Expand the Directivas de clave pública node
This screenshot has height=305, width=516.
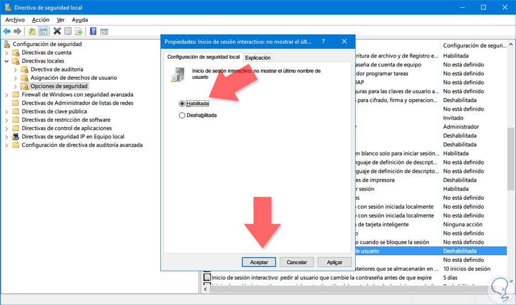tap(7, 112)
